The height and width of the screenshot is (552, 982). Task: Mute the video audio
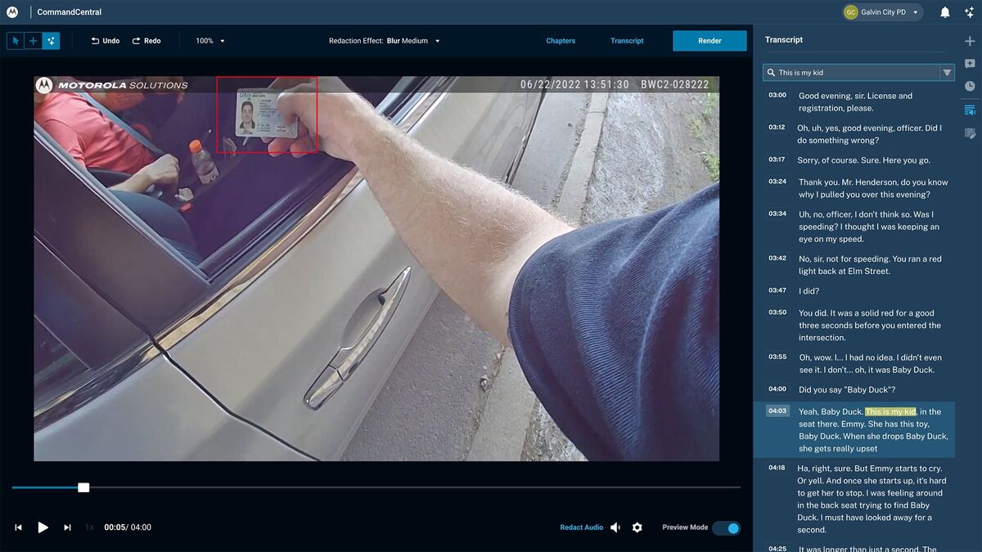click(x=615, y=527)
